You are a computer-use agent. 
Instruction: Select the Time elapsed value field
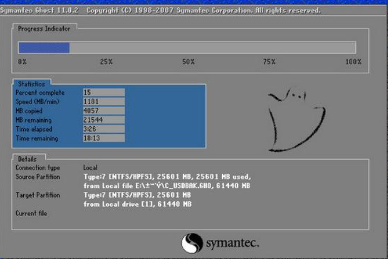pos(104,129)
